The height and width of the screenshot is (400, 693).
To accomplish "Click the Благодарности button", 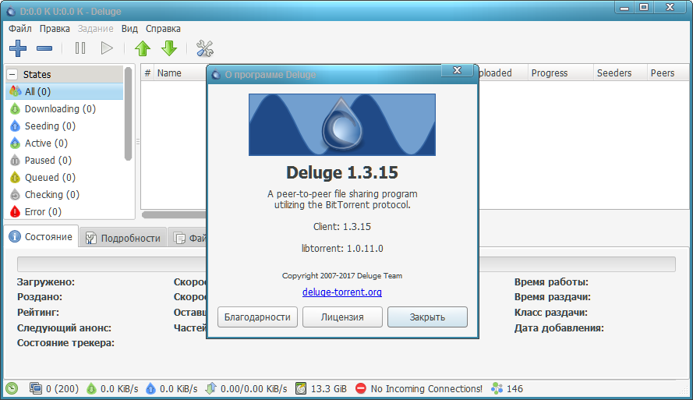I will pyautogui.click(x=257, y=317).
